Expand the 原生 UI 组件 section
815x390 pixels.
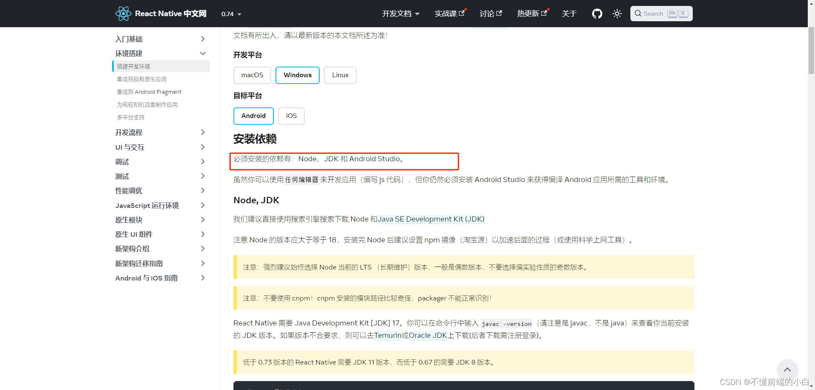[x=160, y=234]
